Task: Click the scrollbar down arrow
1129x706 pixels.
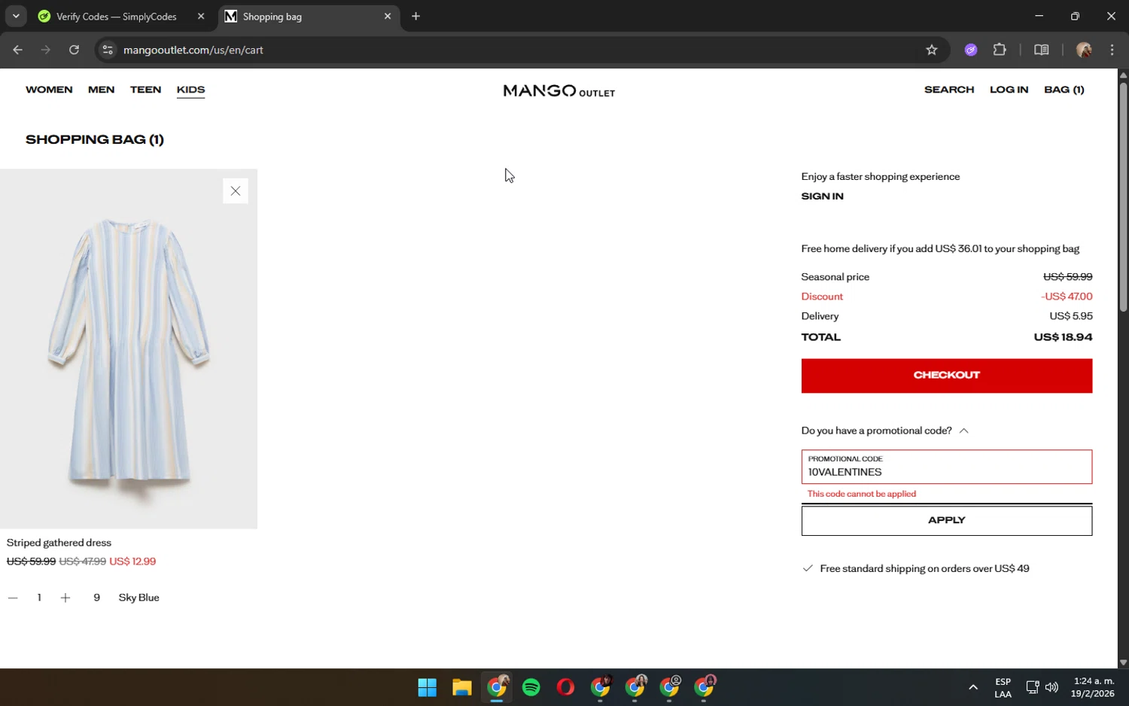Action: pos(1123,663)
